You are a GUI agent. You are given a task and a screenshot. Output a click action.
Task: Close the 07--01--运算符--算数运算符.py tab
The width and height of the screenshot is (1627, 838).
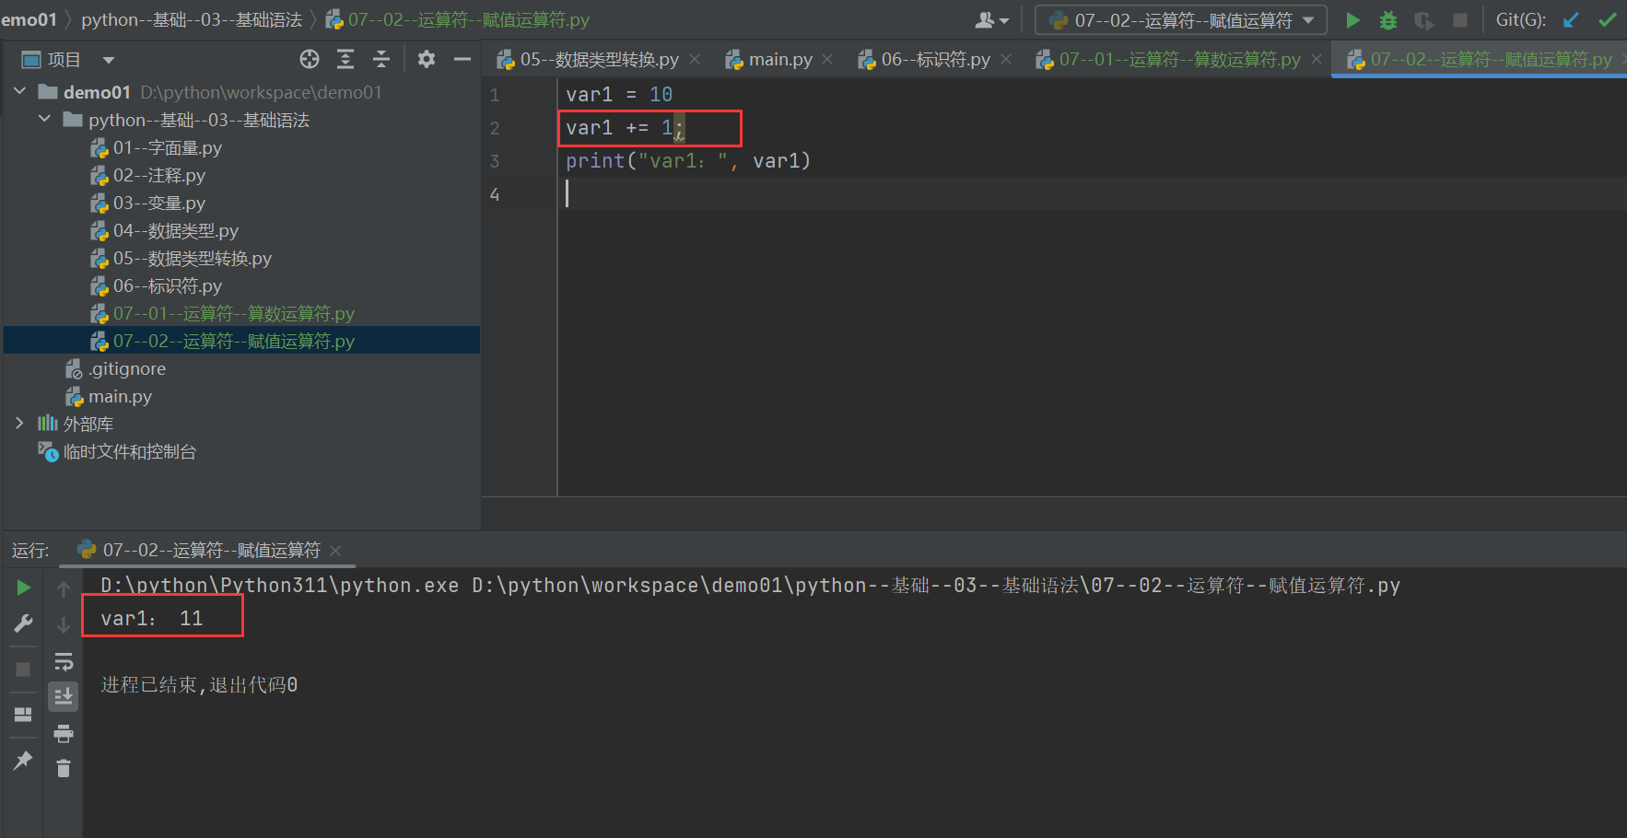1317,60
